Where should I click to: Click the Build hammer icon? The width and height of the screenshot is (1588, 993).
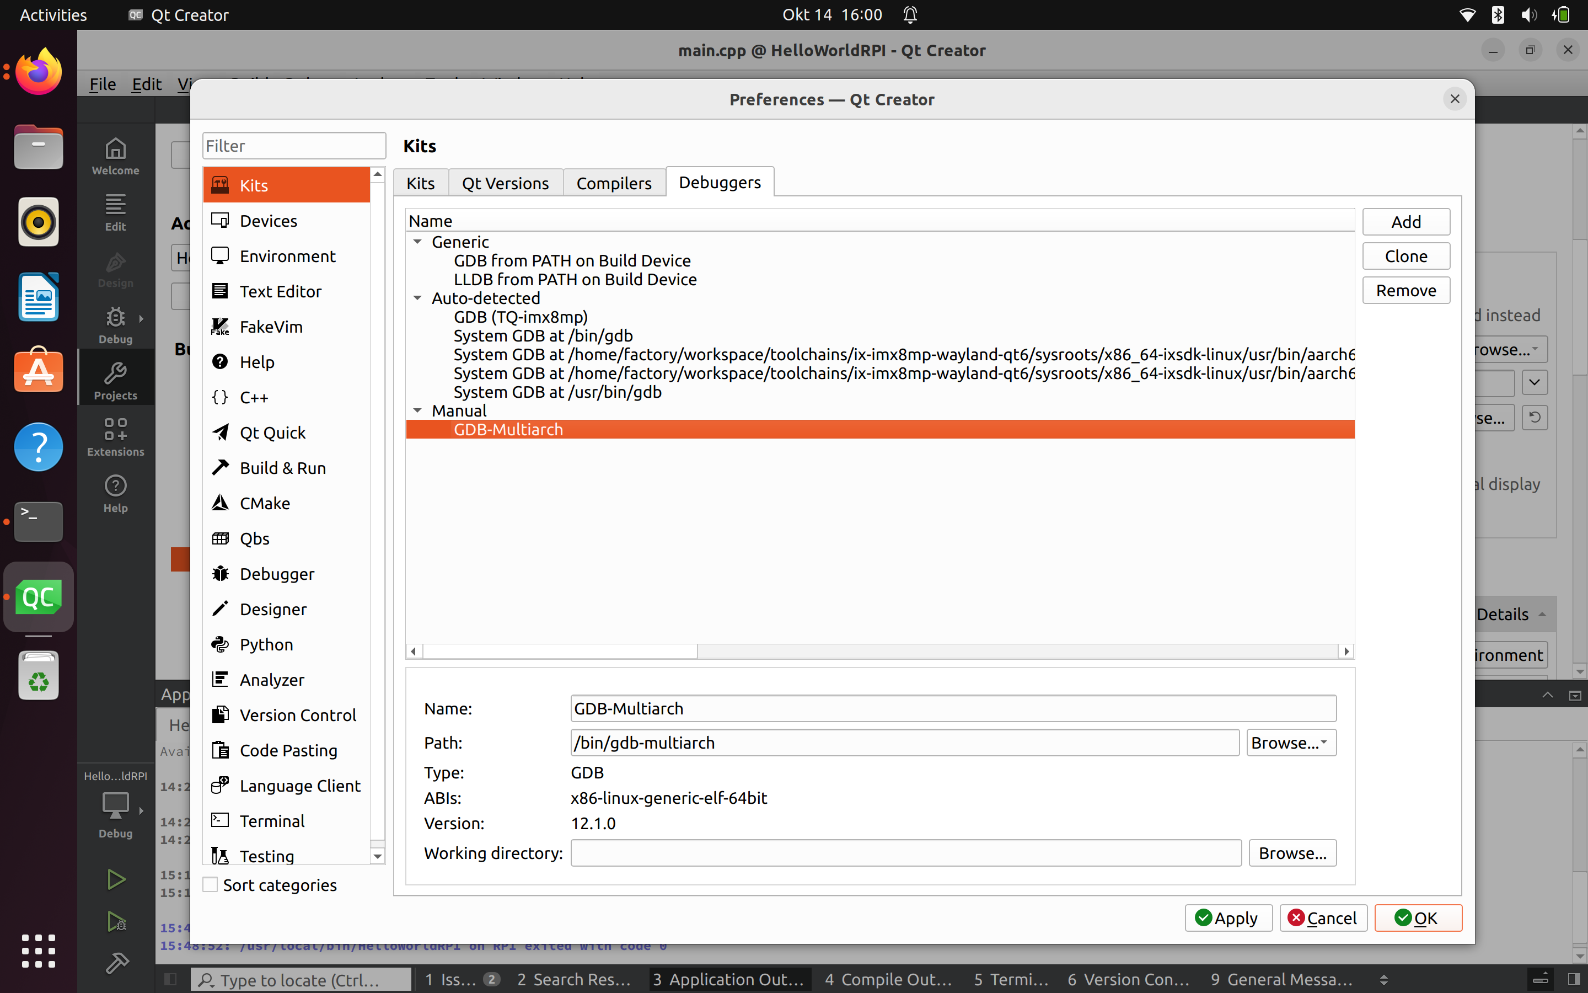[117, 963]
